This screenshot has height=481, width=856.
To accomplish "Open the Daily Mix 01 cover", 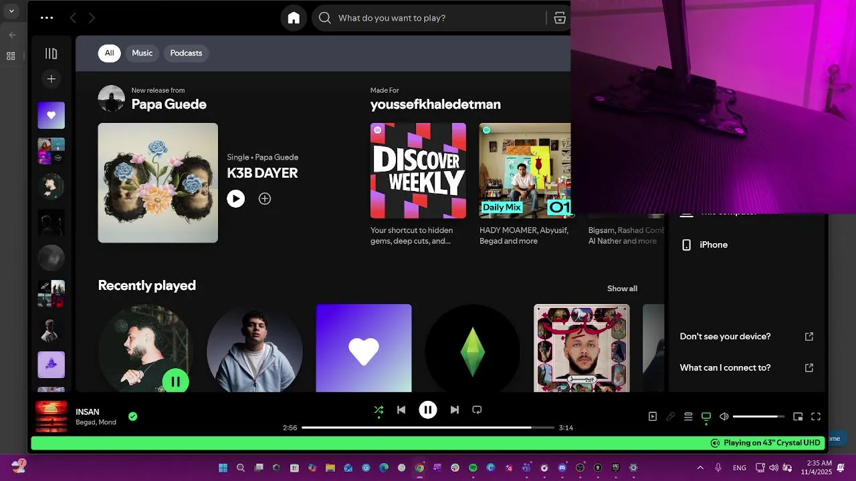I will (x=525, y=170).
